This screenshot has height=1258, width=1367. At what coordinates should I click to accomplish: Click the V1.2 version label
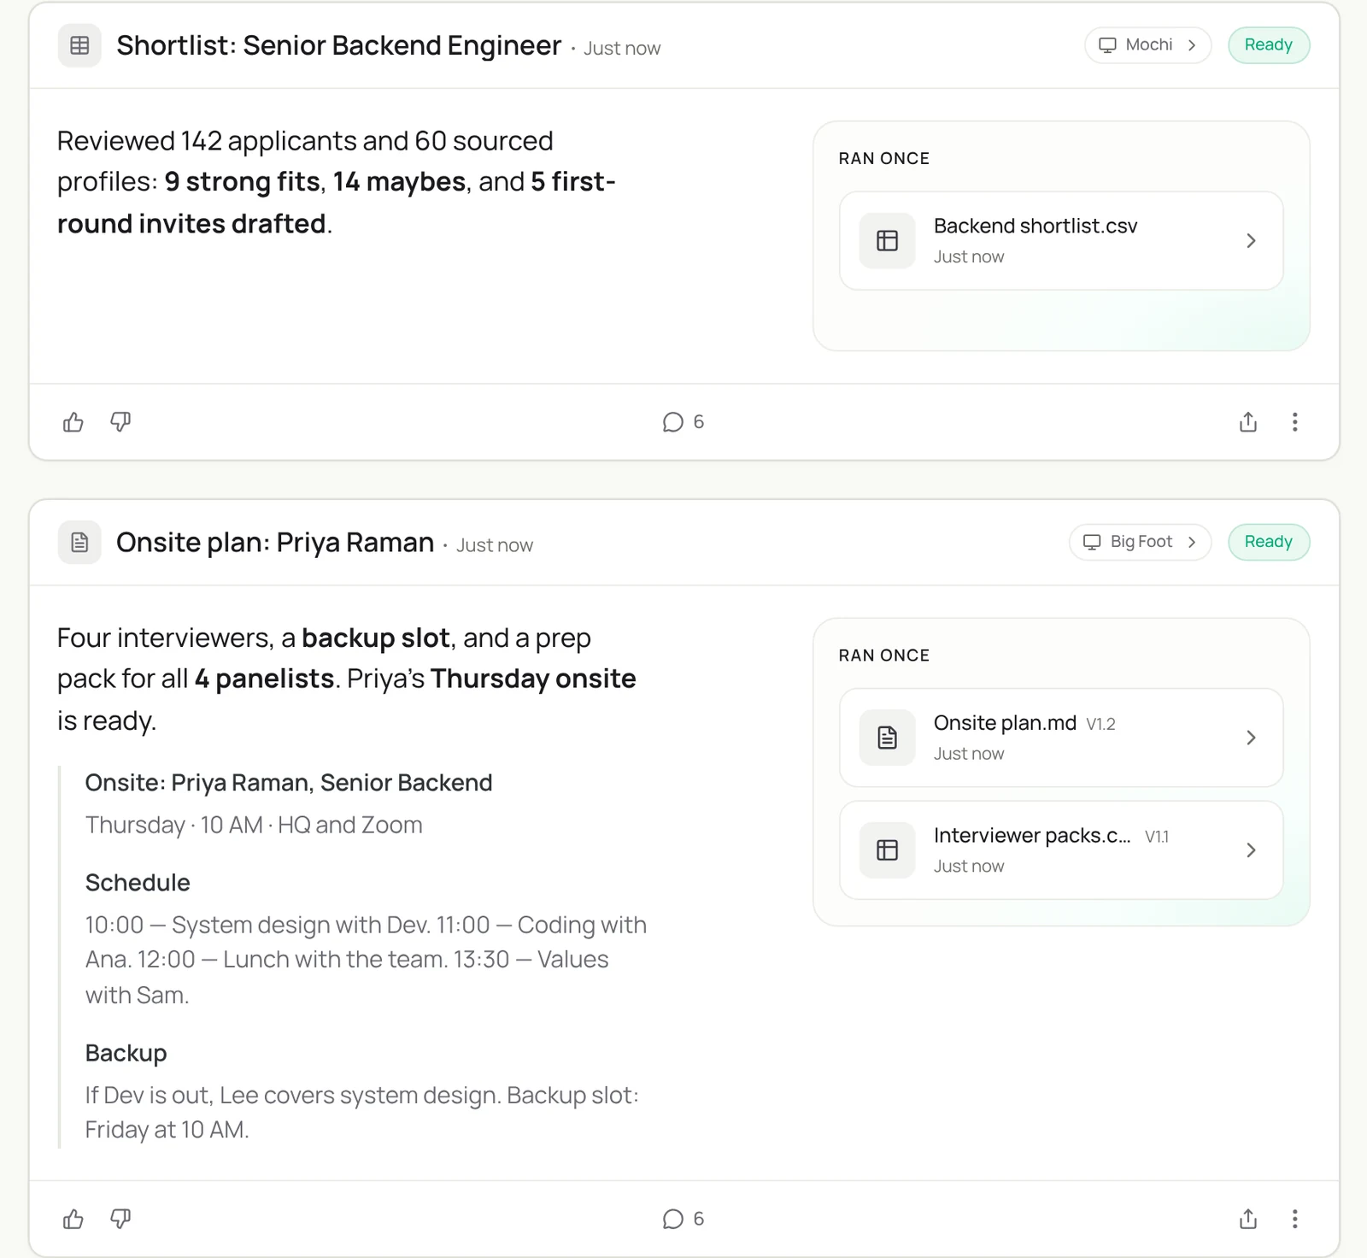[1101, 725]
